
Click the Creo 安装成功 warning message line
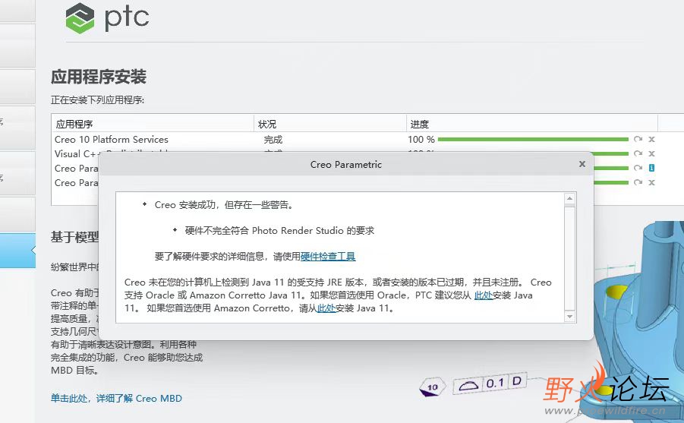(x=223, y=205)
